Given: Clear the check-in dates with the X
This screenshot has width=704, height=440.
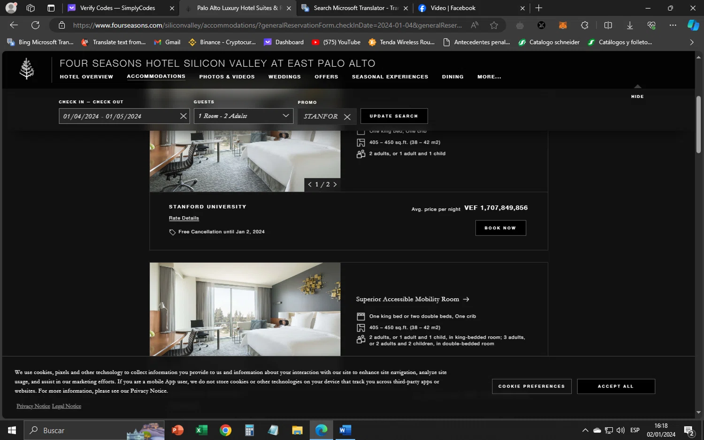Looking at the screenshot, I should point(184,116).
